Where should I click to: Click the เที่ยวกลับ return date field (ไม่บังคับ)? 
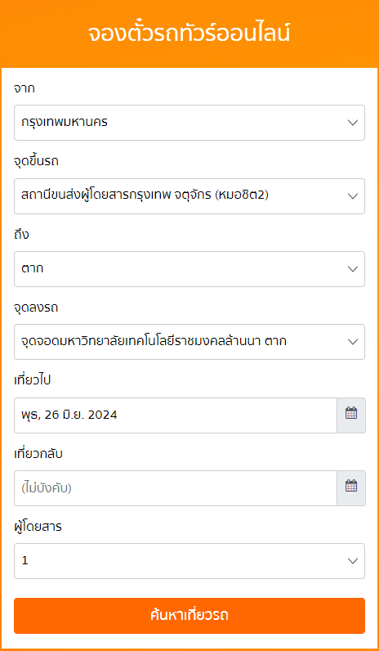(x=176, y=487)
